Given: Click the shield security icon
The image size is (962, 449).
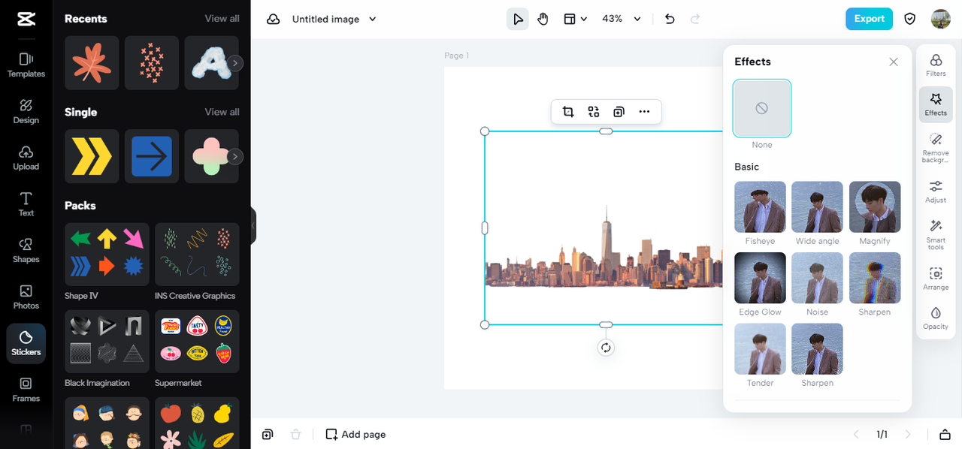Looking at the screenshot, I should pos(910,19).
